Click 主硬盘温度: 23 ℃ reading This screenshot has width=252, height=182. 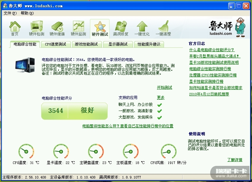click(x=96, y=163)
